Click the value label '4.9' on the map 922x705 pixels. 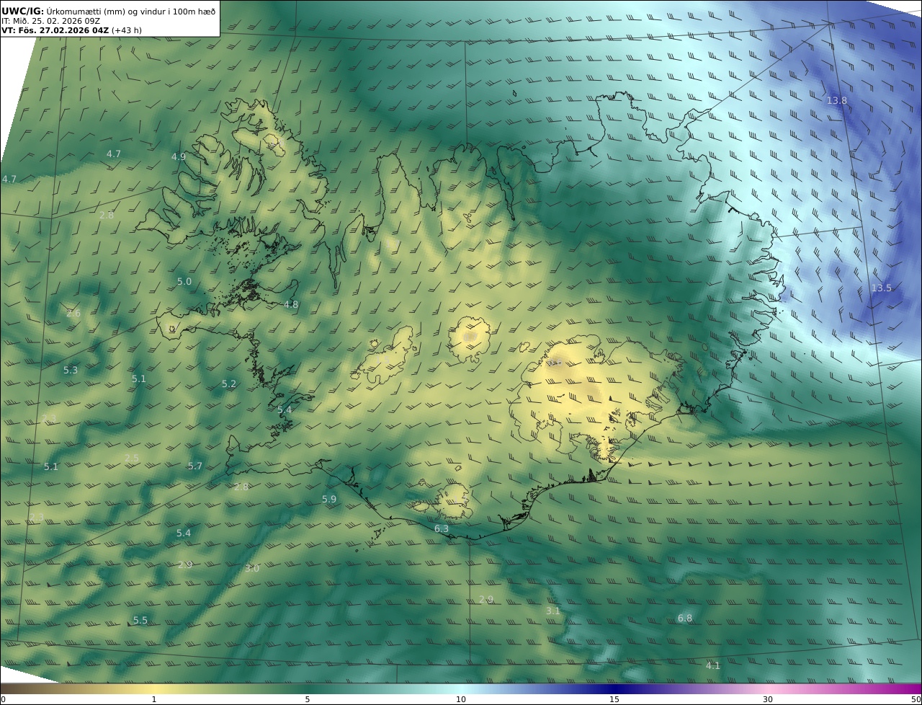(x=178, y=156)
